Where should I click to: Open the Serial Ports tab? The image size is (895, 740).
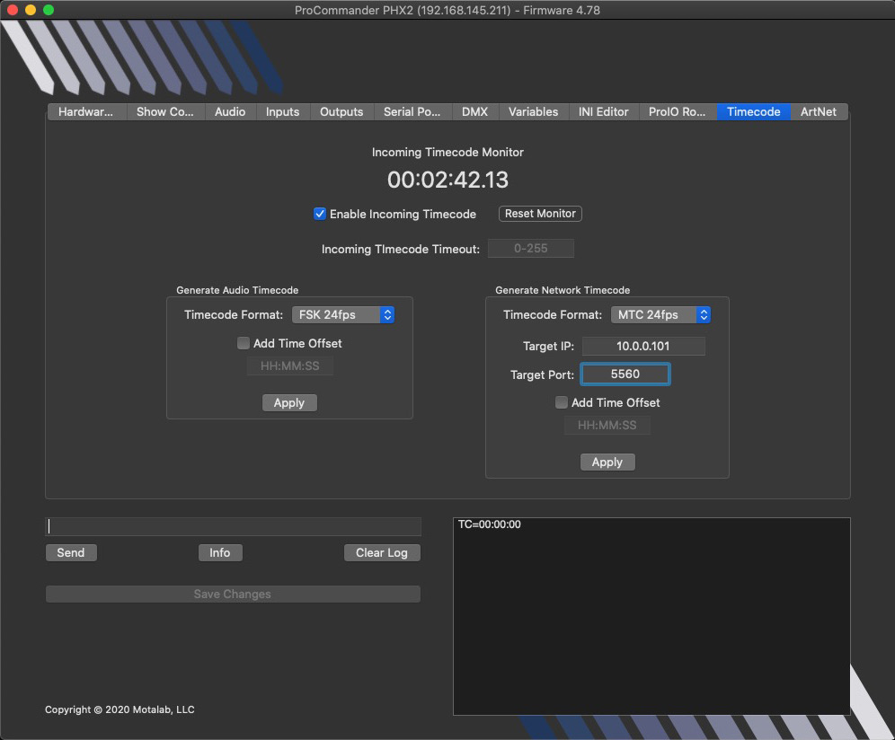tap(412, 112)
